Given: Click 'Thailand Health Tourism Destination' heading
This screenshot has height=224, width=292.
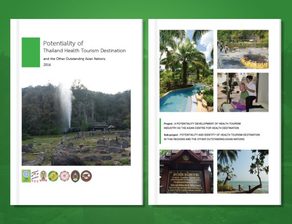Looking at the screenshot, I should point(85,51).
